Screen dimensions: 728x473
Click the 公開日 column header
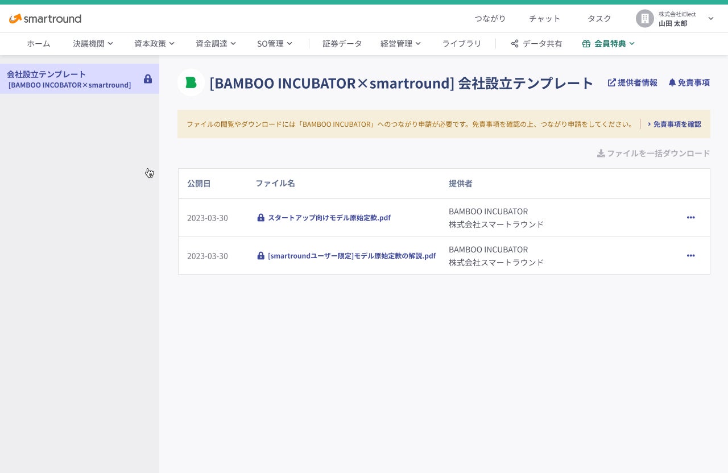pyautogui.click(x=199, y=184)
